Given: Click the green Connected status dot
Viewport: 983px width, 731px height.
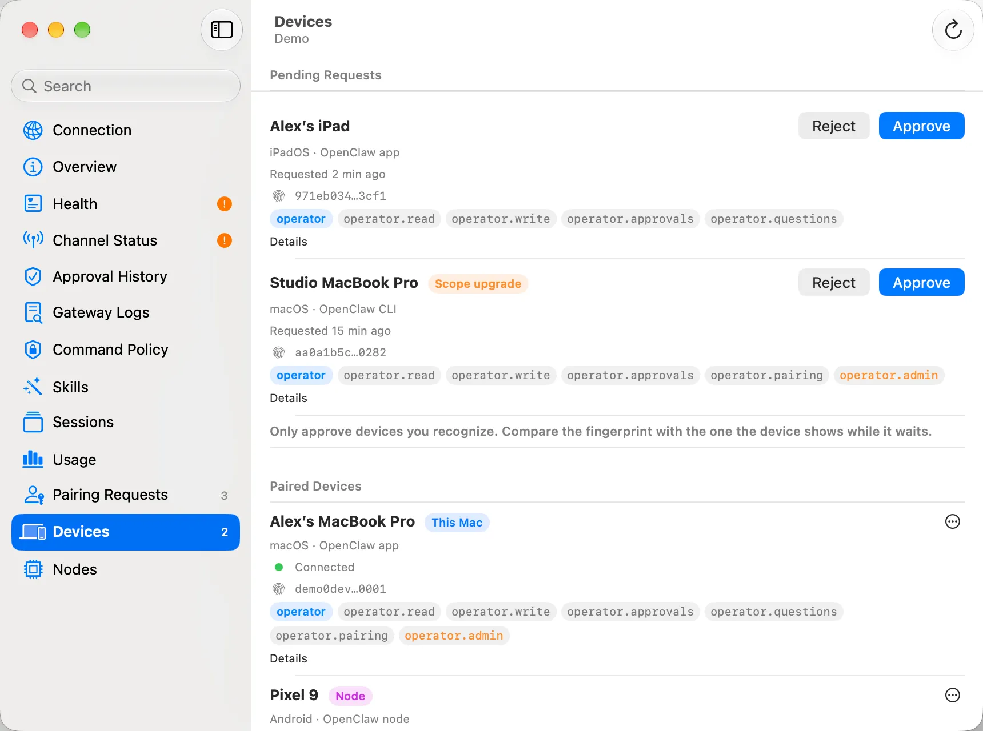Looking at the screenshot, I should 279,567.
